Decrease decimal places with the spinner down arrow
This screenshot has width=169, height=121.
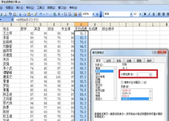tap(150, 75)
